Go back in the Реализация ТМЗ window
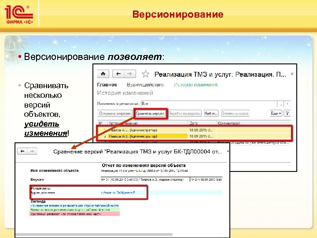Image resolution: width=317 pixels, height=238 pixels. pyautogui.click(x=118, y=74)
